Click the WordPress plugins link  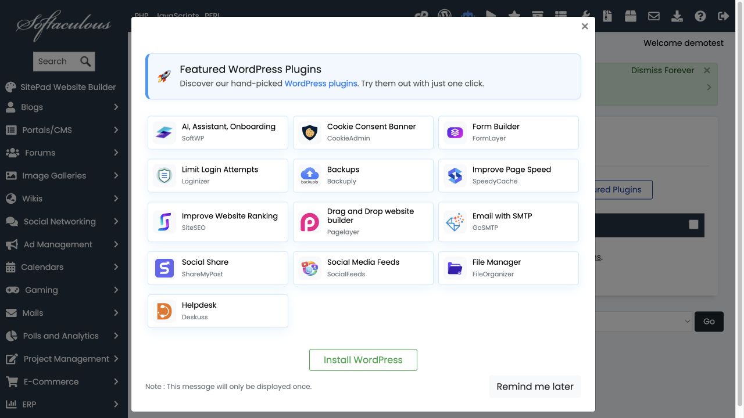click(321, 84)
